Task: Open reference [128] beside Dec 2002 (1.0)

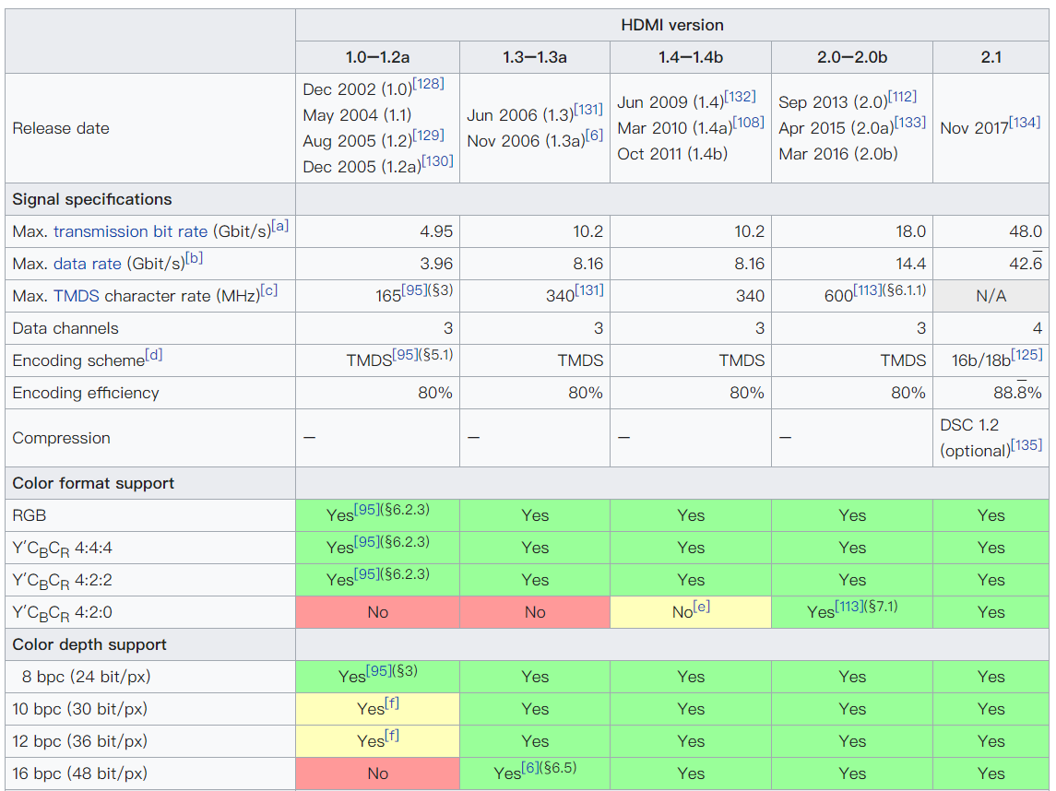Action: (x=428, y=84)
